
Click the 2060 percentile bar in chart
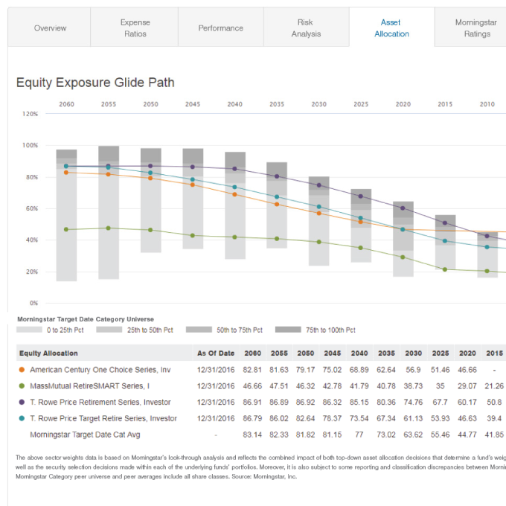(x=66, y=215)
